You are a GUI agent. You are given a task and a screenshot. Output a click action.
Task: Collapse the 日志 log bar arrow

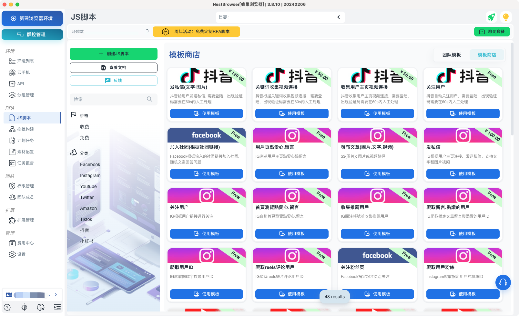339,17
